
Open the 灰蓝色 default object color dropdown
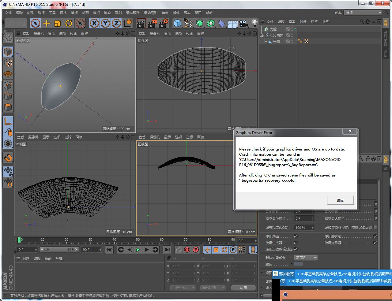click(306, 258)
